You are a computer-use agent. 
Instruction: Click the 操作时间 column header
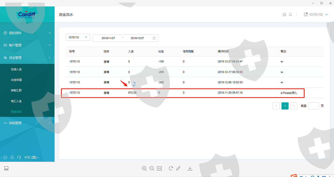[223, 51]
